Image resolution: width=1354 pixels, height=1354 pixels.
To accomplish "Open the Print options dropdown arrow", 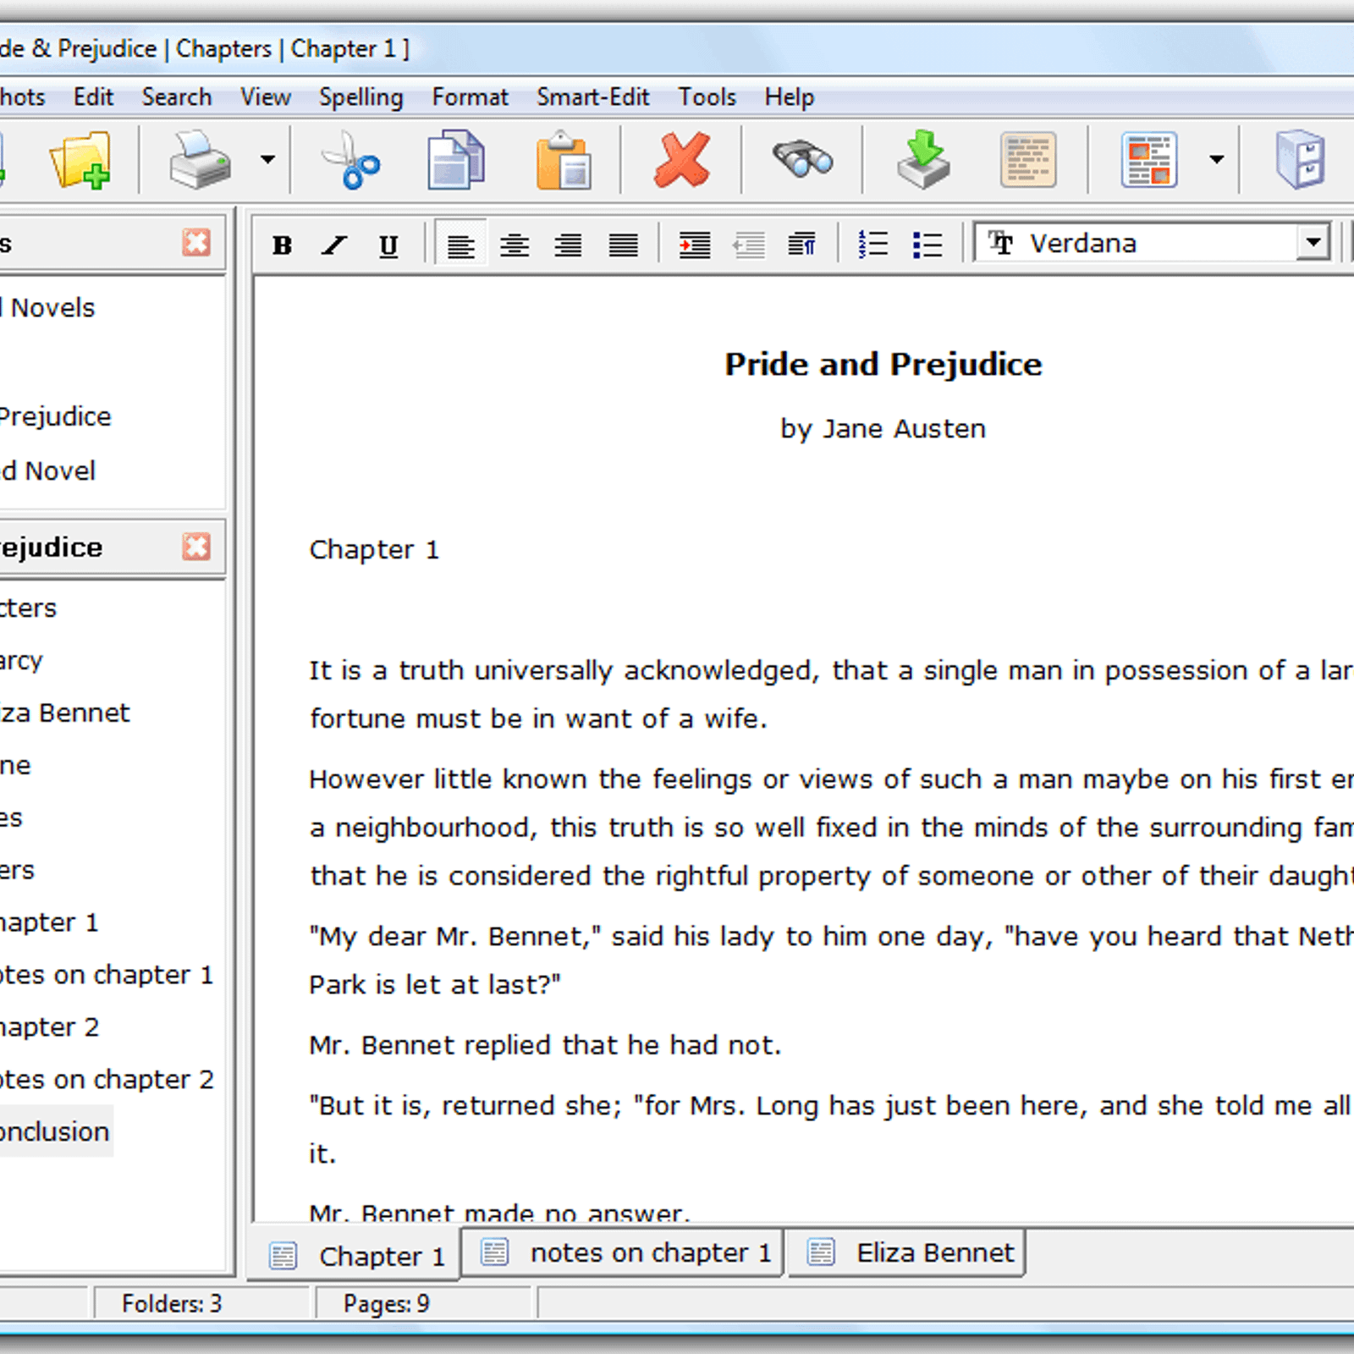I will [267, 159].
